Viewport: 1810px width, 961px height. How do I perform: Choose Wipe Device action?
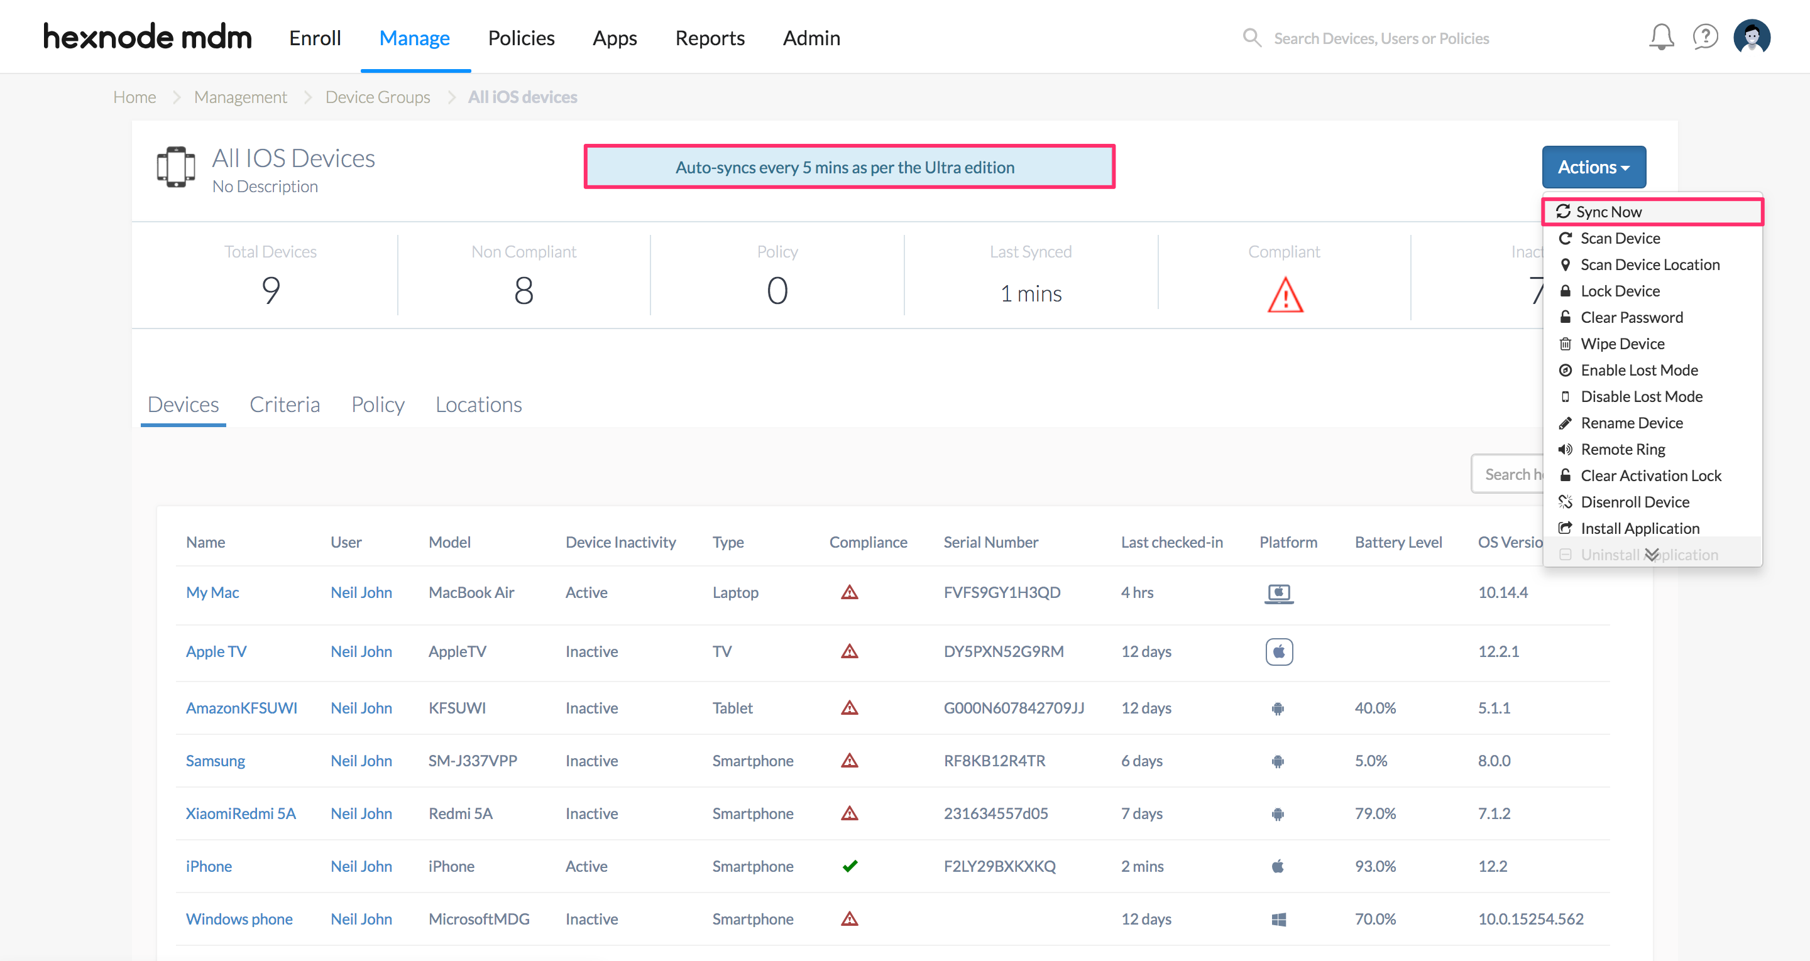(x=1652, y=344)
